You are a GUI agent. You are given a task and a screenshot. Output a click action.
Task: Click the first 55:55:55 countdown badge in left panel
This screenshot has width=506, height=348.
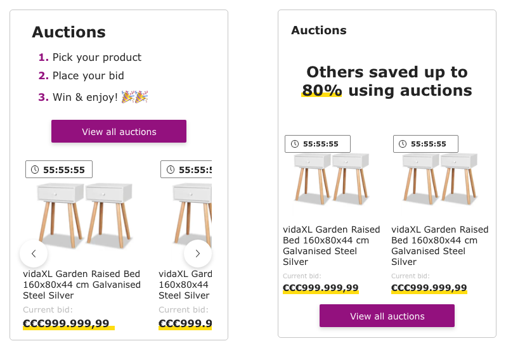pyautogui.click(x=59, y=170)
